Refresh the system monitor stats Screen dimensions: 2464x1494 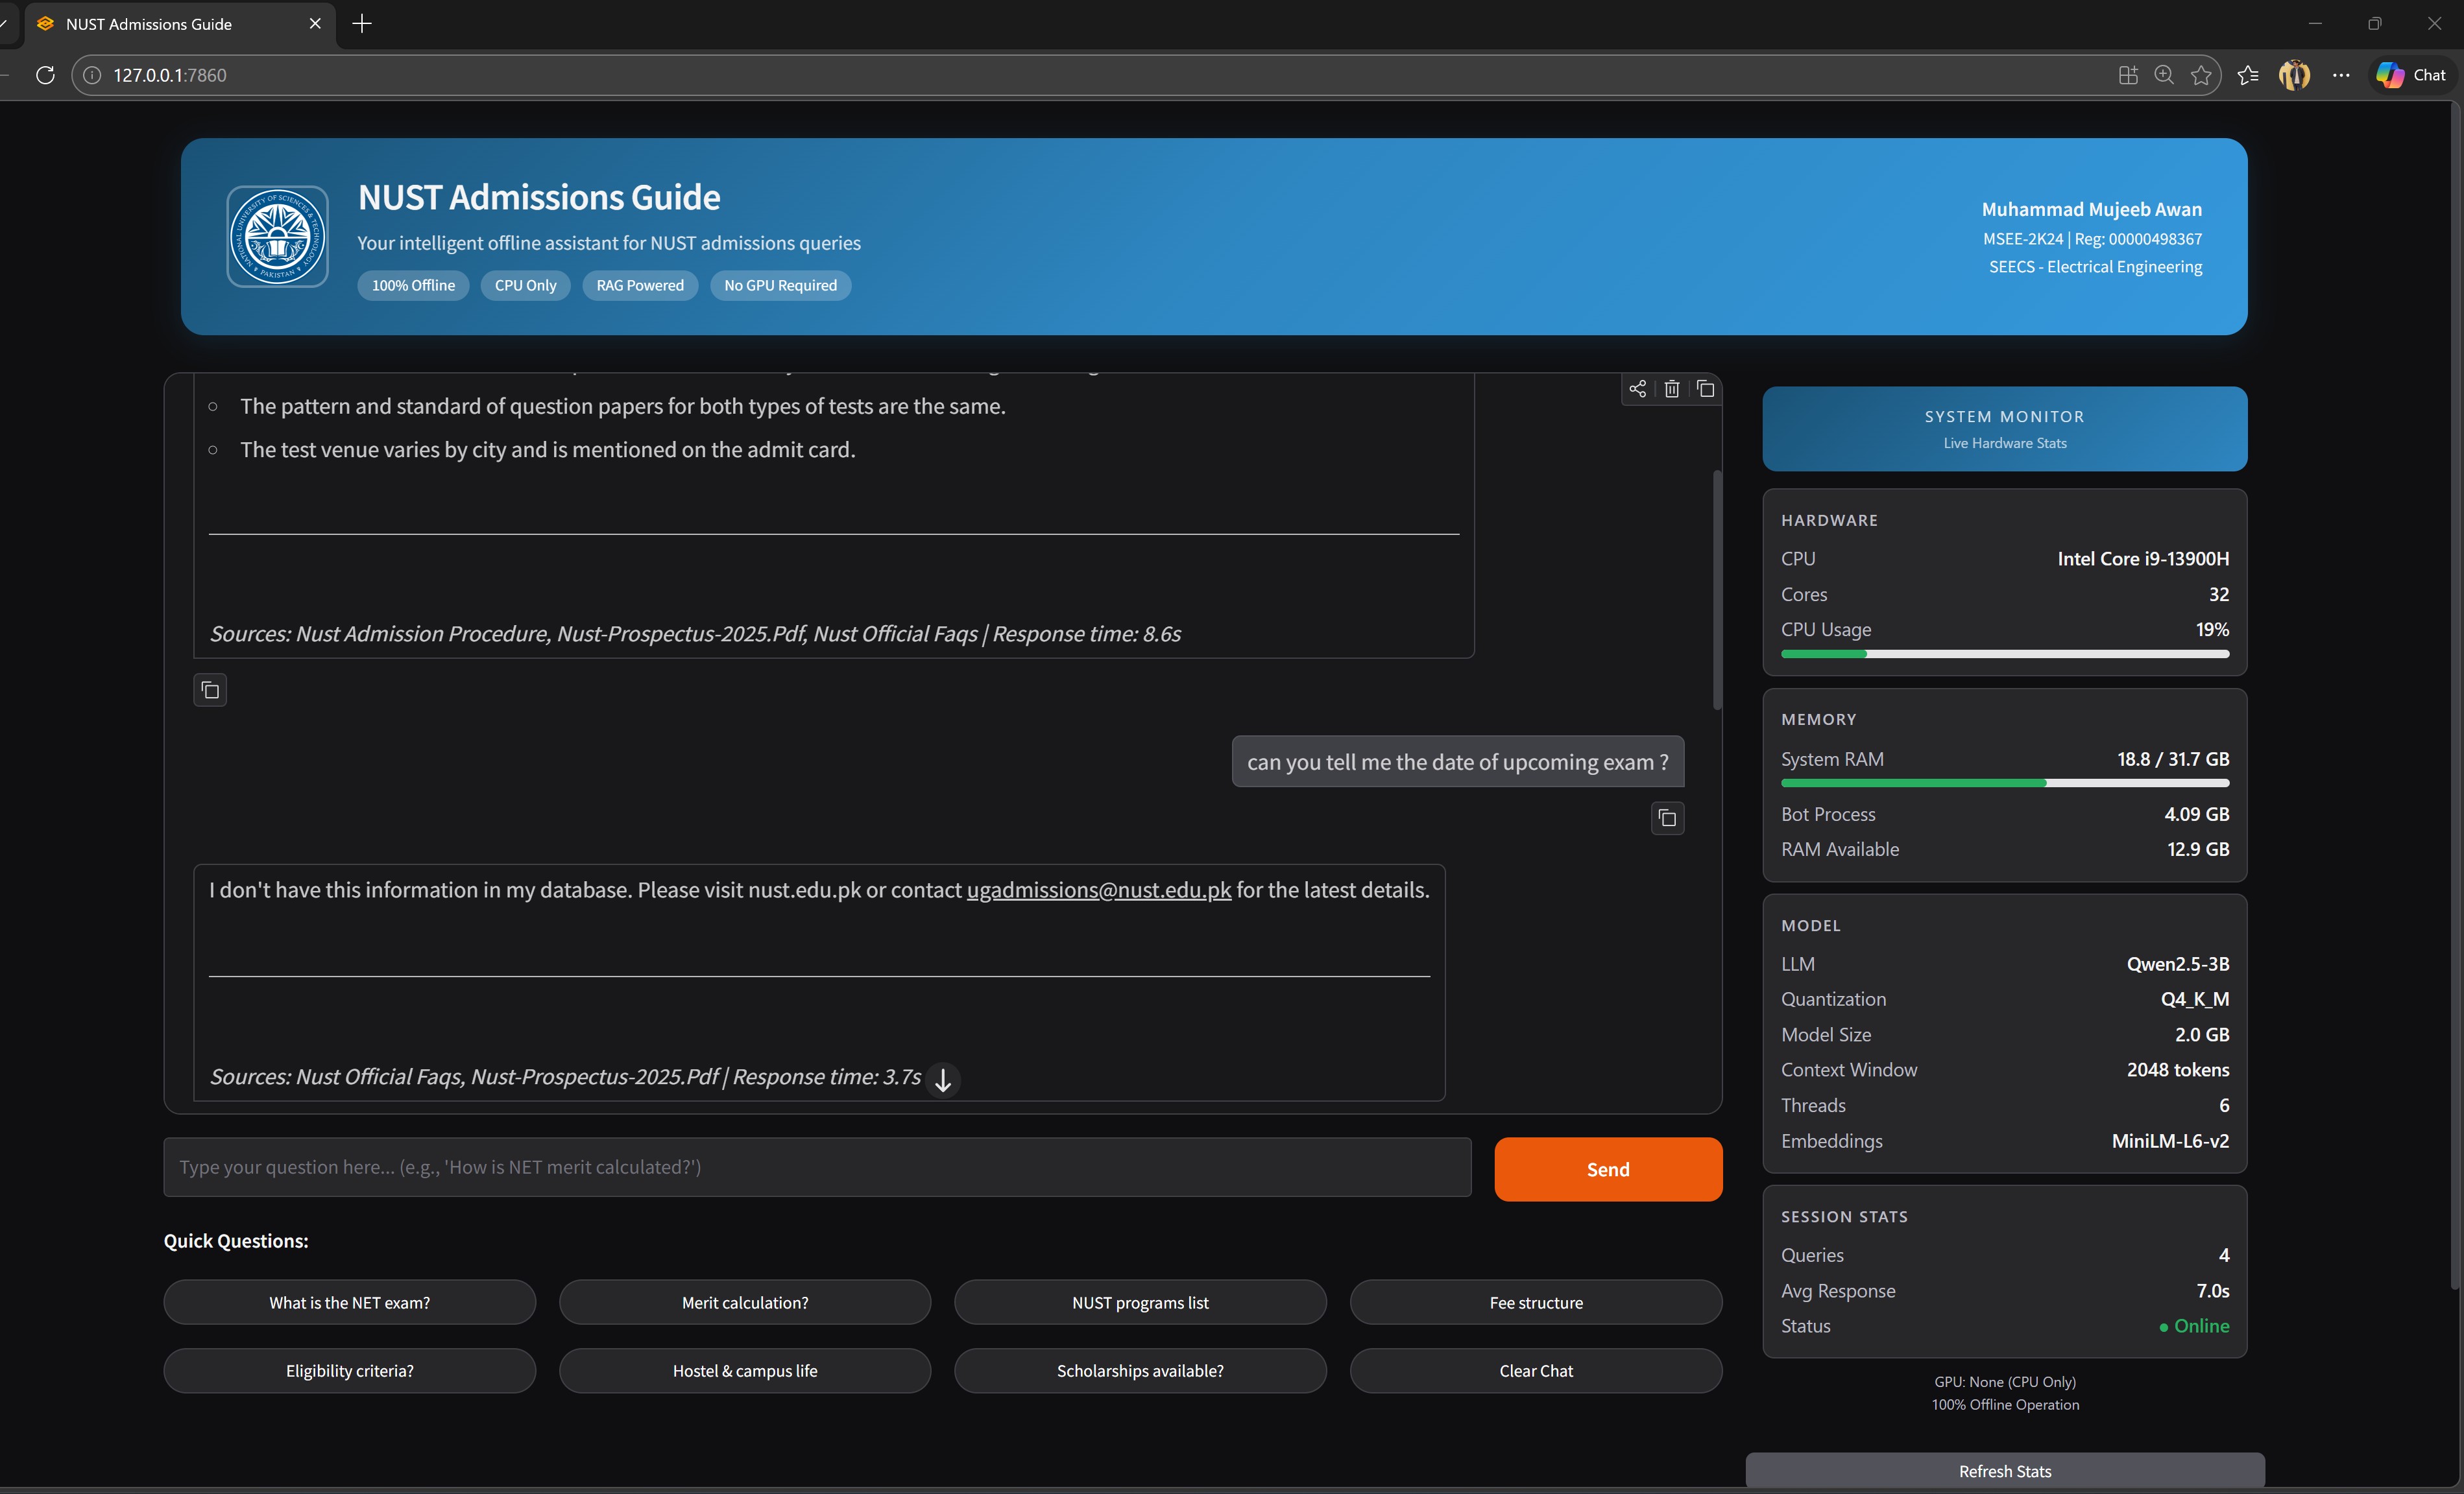click(x=2005, y=1471)
